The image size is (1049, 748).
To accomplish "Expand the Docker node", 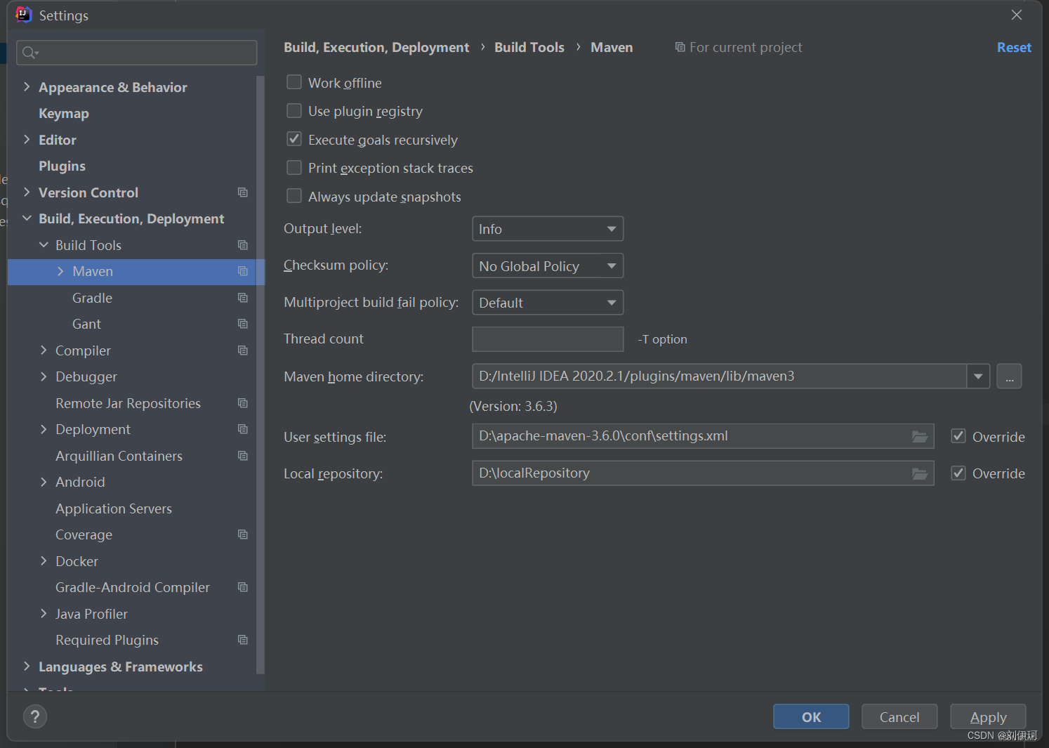I will click(x=44, y=560).
